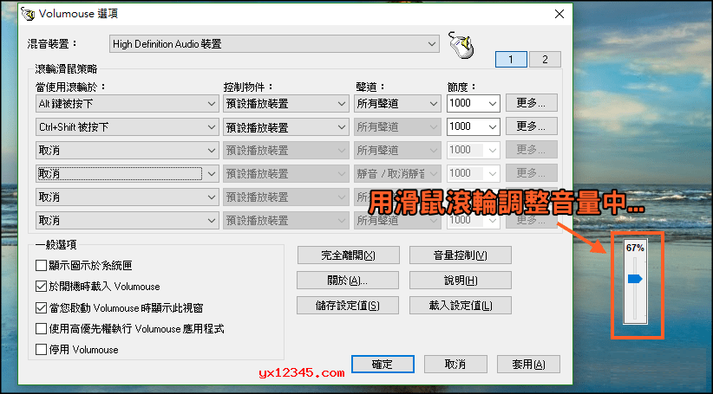Open '說明(H)' help
Screen dimensions: 713x394
click(461, 280)
